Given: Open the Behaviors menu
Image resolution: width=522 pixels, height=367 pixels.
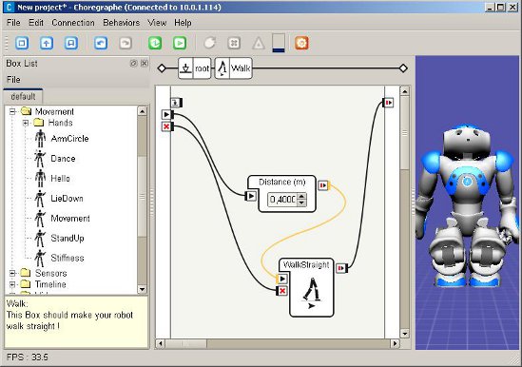Looking at the screenshot, I should 122,23.
